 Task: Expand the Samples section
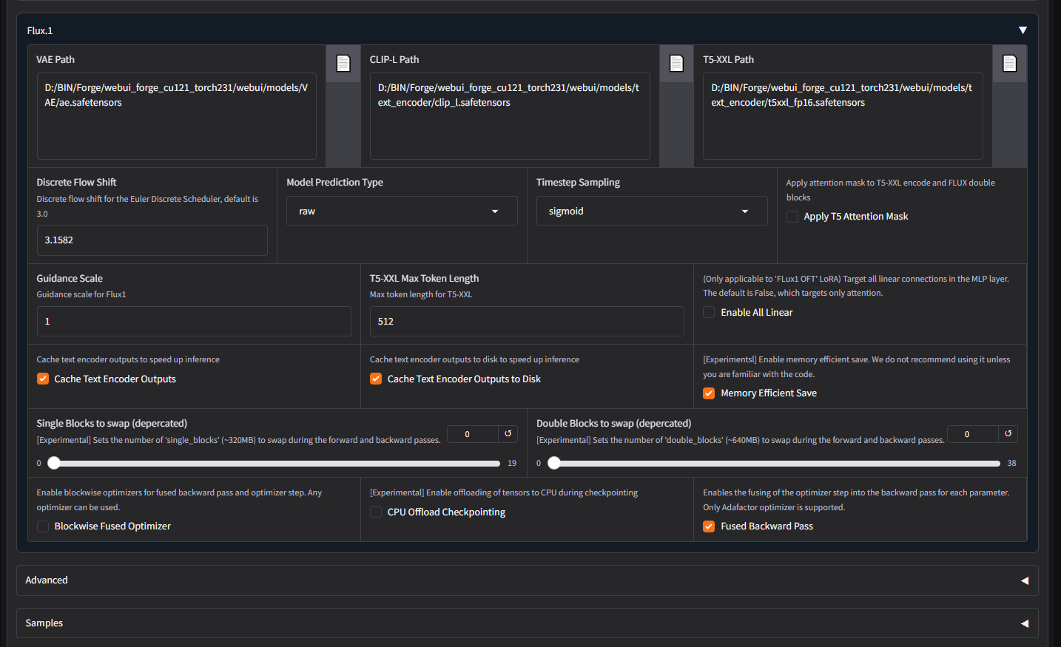click(1025, 623)
